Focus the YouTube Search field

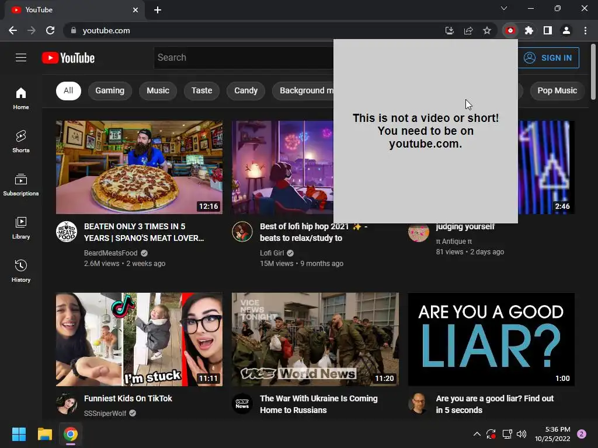tap(244, 58)
